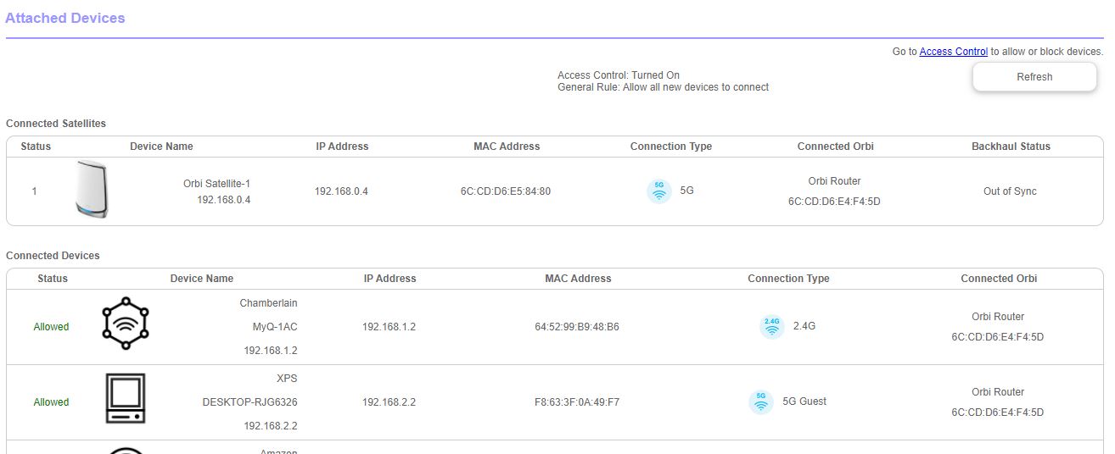Click the Allowed status for XPS desktop
Image resolution: width=1115 pixels, height=454 pixels.
click(x=51, y=402)
